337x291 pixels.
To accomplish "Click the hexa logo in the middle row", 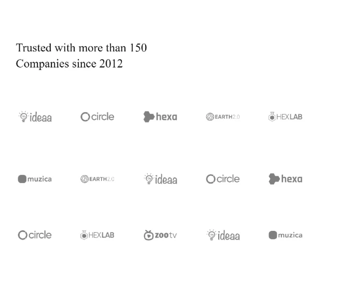I will [x=285, y=179].
